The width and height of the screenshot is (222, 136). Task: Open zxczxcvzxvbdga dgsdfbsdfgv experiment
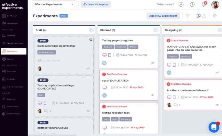[56, 46]
